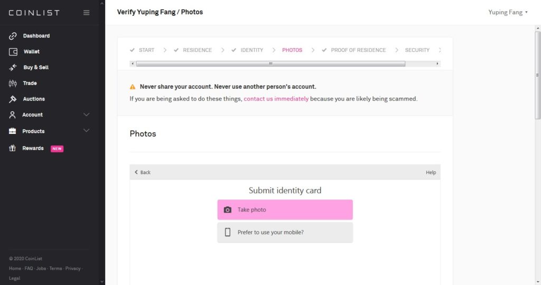Click the contact us immediately link
The width and height of the screenshot is (541, 285).
point(276,99)
